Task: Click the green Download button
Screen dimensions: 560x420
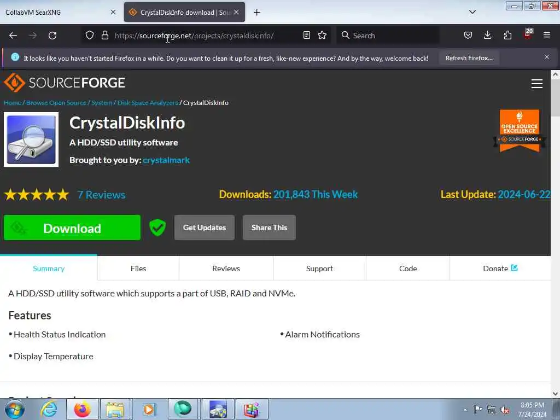Action: [72, 227]
